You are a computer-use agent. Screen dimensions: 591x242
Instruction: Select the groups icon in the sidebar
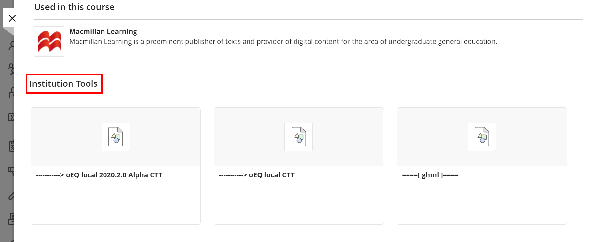12,68
